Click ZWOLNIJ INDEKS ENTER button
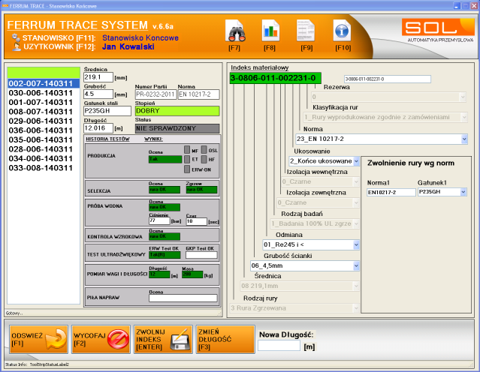 click(163, 339)
